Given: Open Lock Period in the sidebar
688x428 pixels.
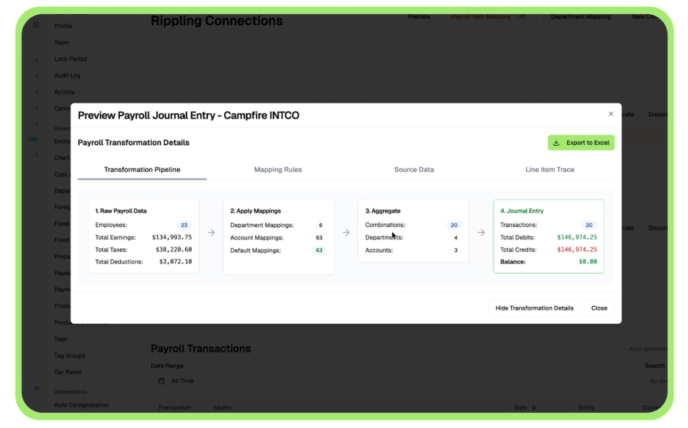Looking at the screenshot, I should coord(70,59).
